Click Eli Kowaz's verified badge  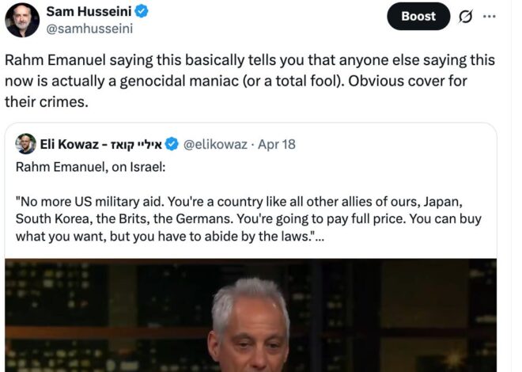172,144
